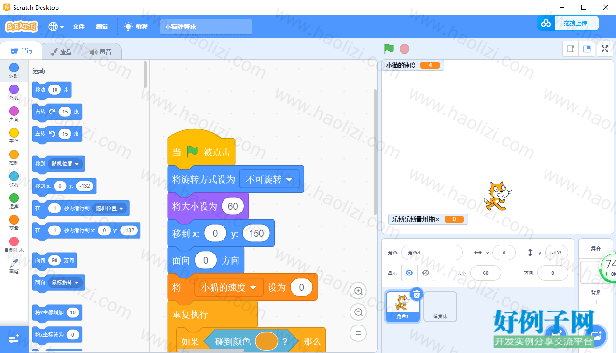Open the 教程 tutorials
The image size is (616, 353).
[136, 27]
